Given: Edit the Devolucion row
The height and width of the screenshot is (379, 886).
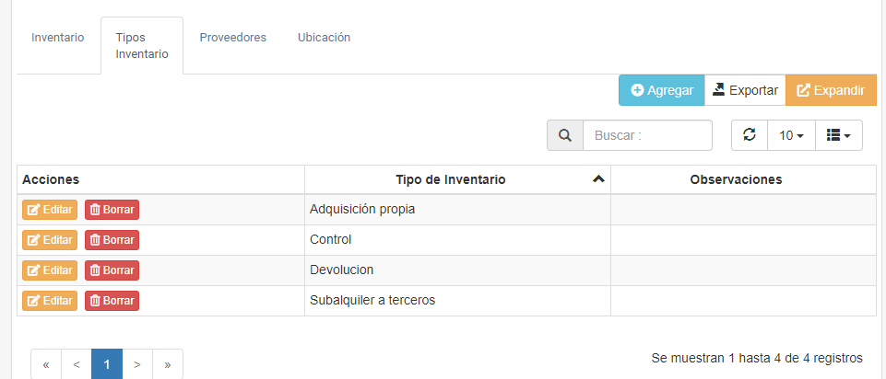Looking at the screenshot, I should 50,270.
